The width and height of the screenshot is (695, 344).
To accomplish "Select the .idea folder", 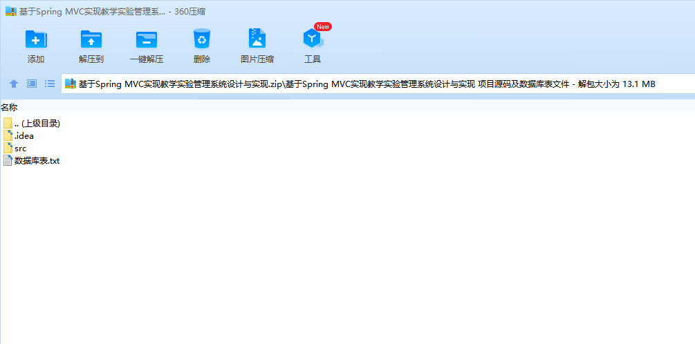I will pyautogui.click(x=19, y=136).
